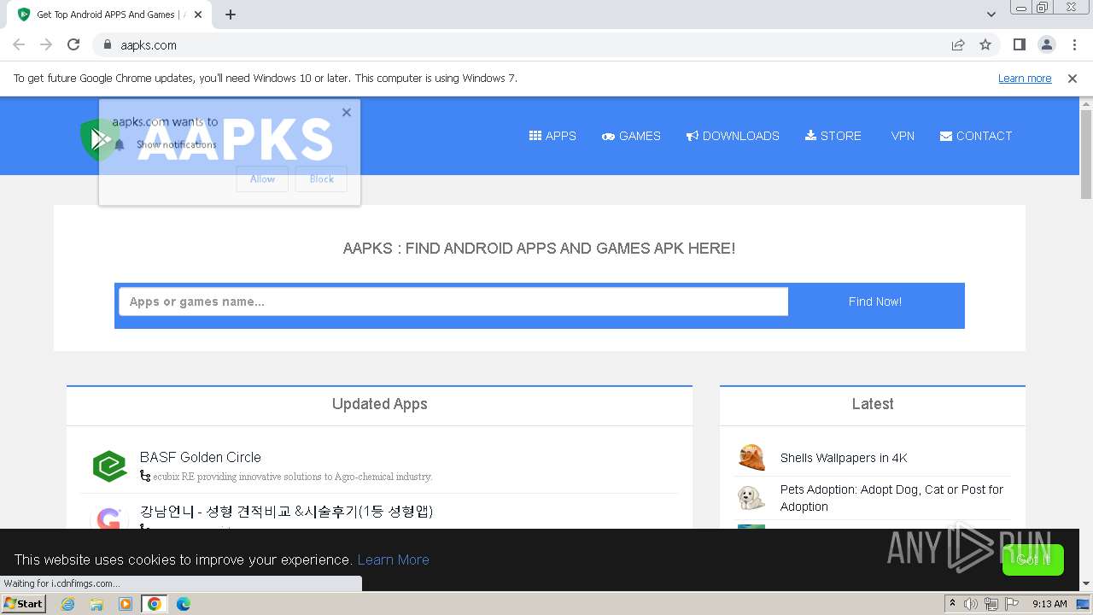The image size is (1093, 615).
Task: Show hidden system tray icons
Action: (x=952, y=604)
